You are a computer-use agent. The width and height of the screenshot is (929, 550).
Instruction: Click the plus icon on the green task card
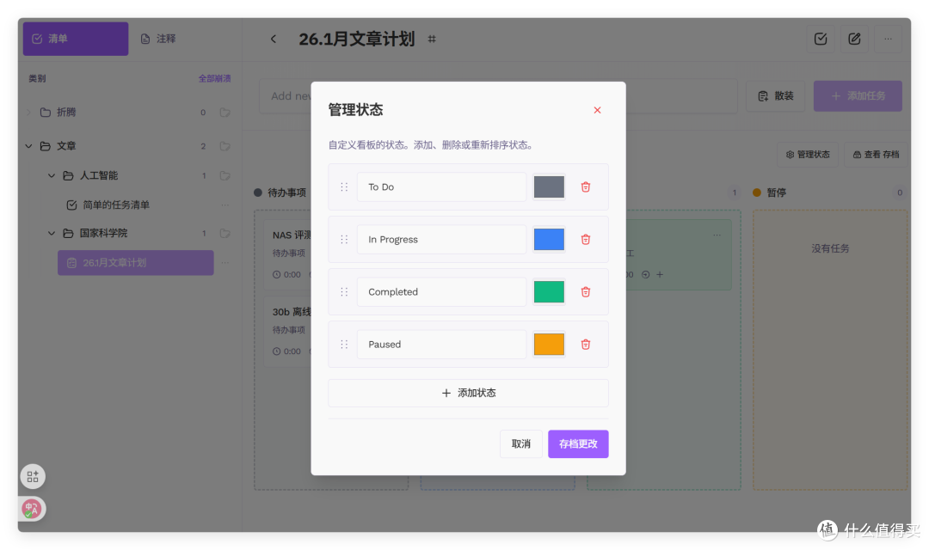(660, 275)
